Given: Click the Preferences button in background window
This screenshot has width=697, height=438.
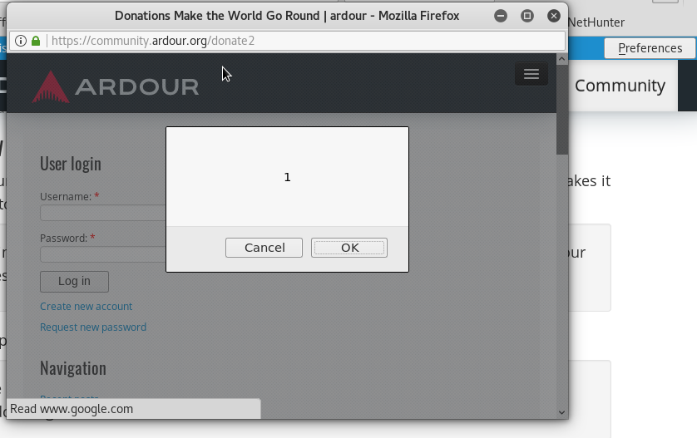Looking at the screenshot, I should (x=650, y=48).
